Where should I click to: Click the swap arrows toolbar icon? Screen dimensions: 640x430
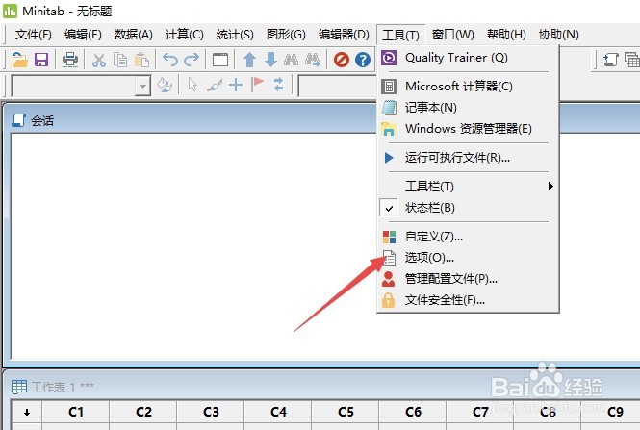click(279, 85)
